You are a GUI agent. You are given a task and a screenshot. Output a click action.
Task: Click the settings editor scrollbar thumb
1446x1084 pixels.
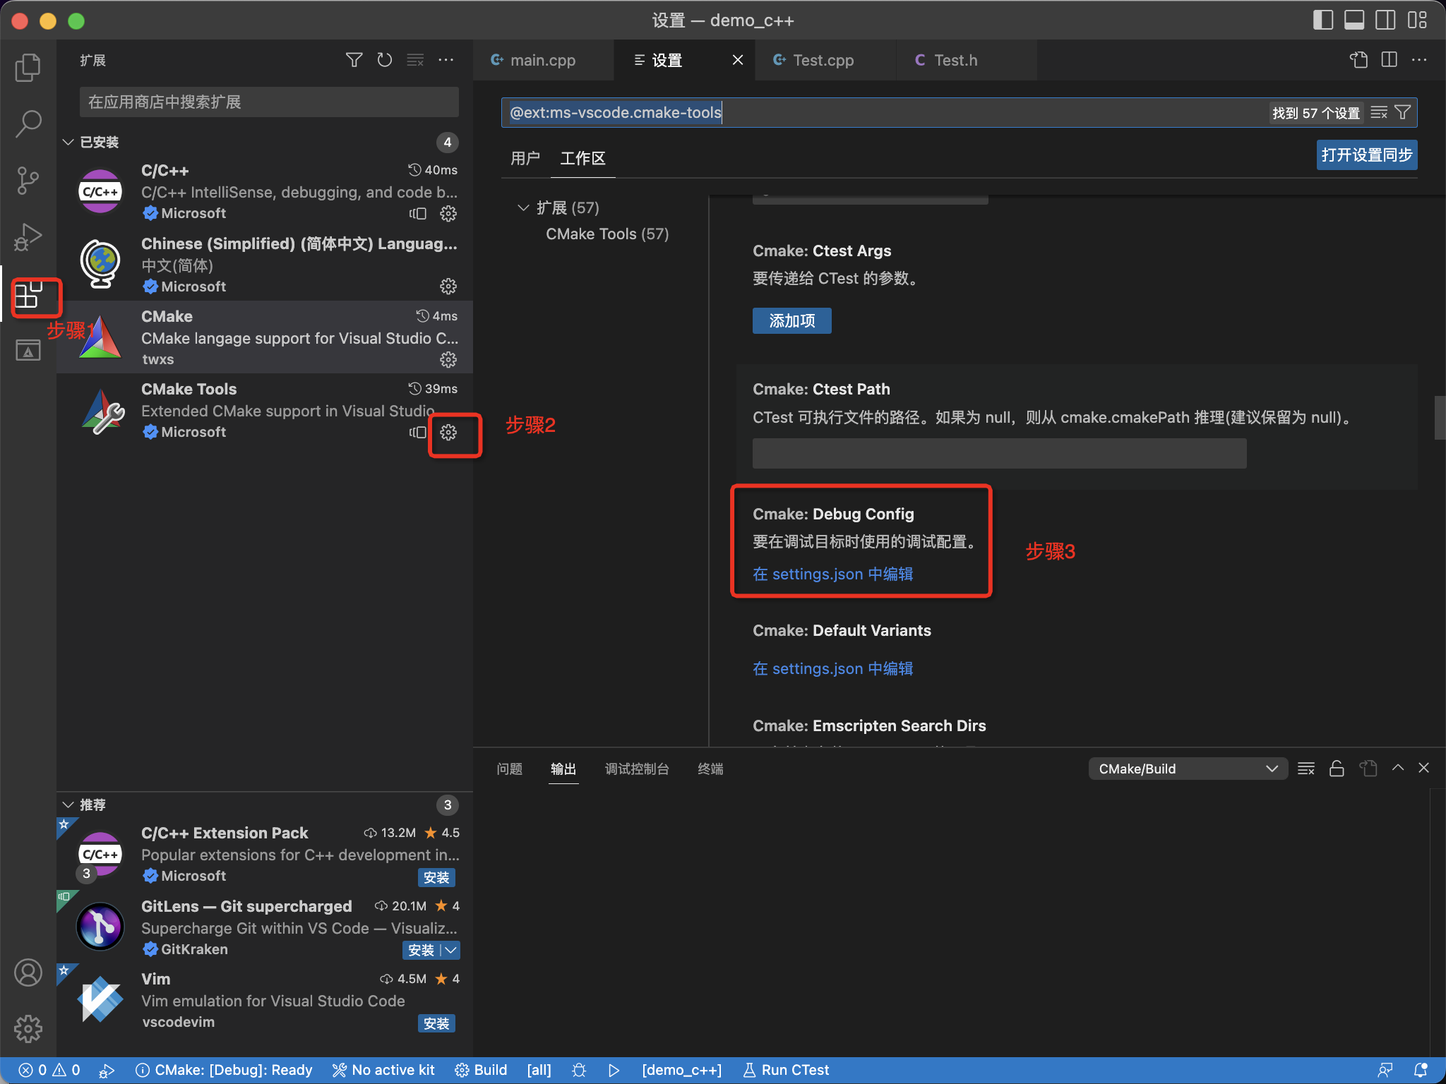1440,418
